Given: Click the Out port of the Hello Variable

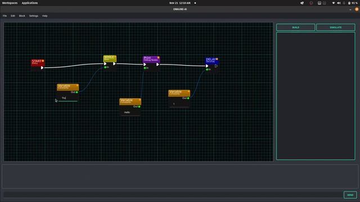Looking at the screenshot, I should click(139, 107).
